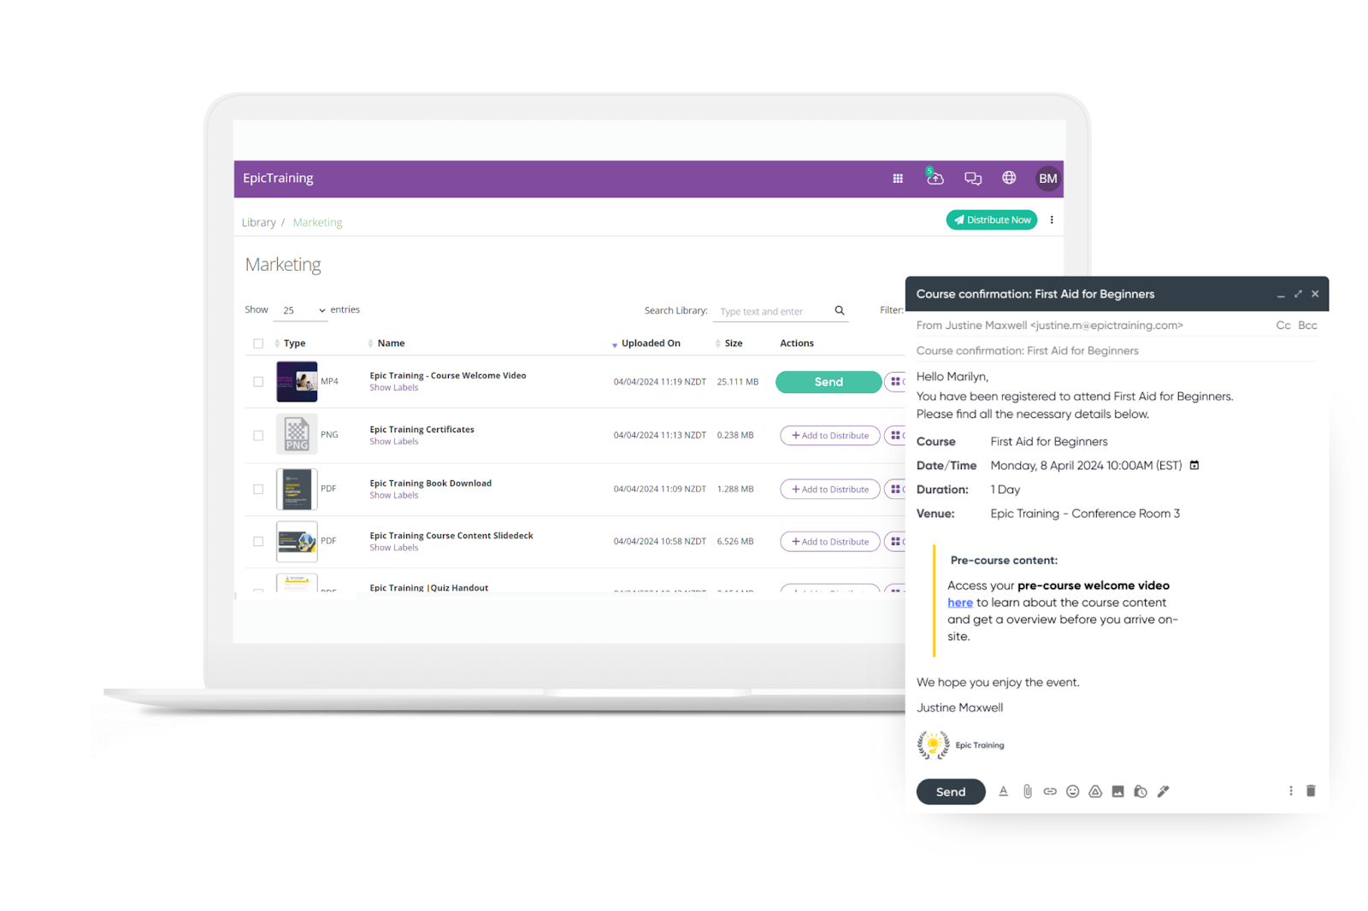Click grid action icon in Course Content Slidedeck row

(x=894, y=541)
